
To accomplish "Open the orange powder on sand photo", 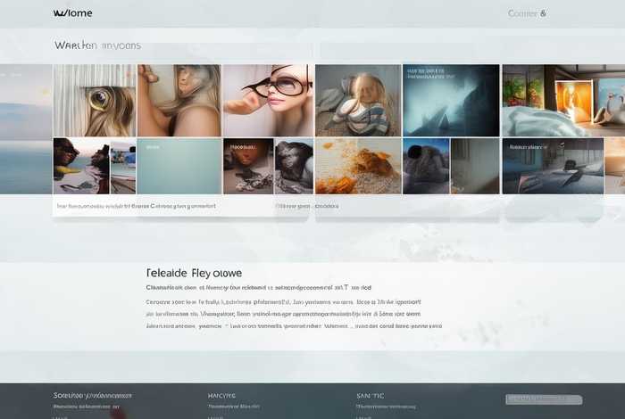I will [357, 166].
